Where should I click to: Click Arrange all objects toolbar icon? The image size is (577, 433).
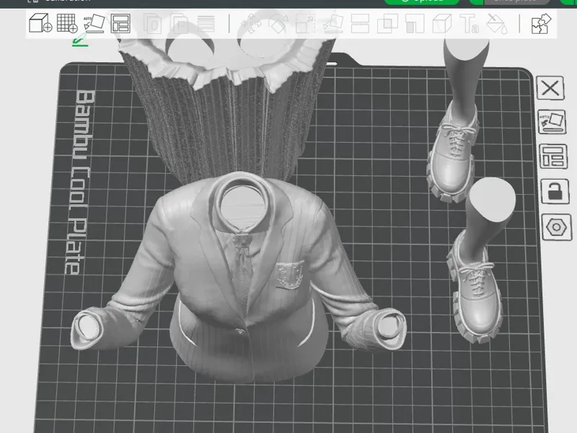(120, 24)
